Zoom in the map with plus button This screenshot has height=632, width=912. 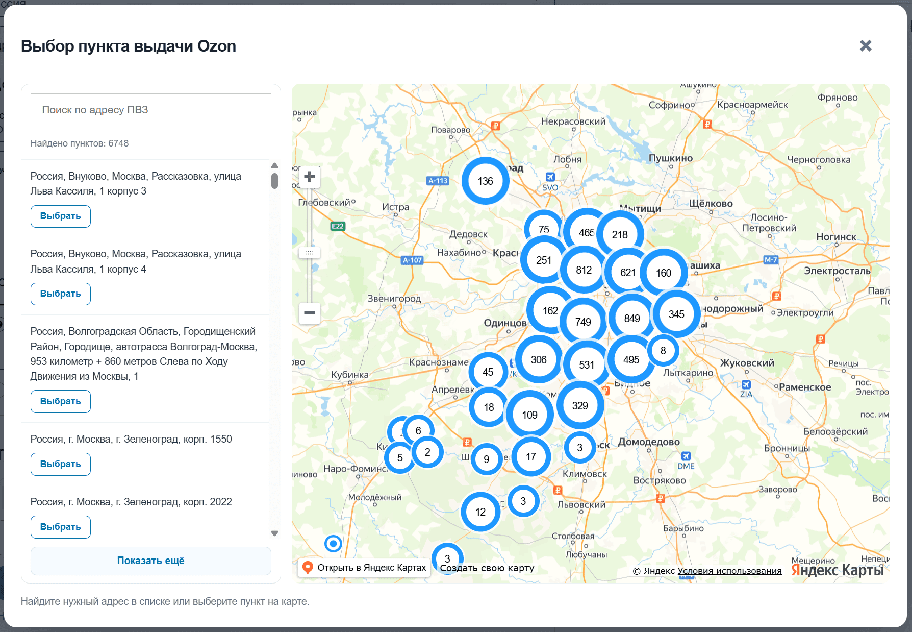pyautogui.click(x=310, y=177)
